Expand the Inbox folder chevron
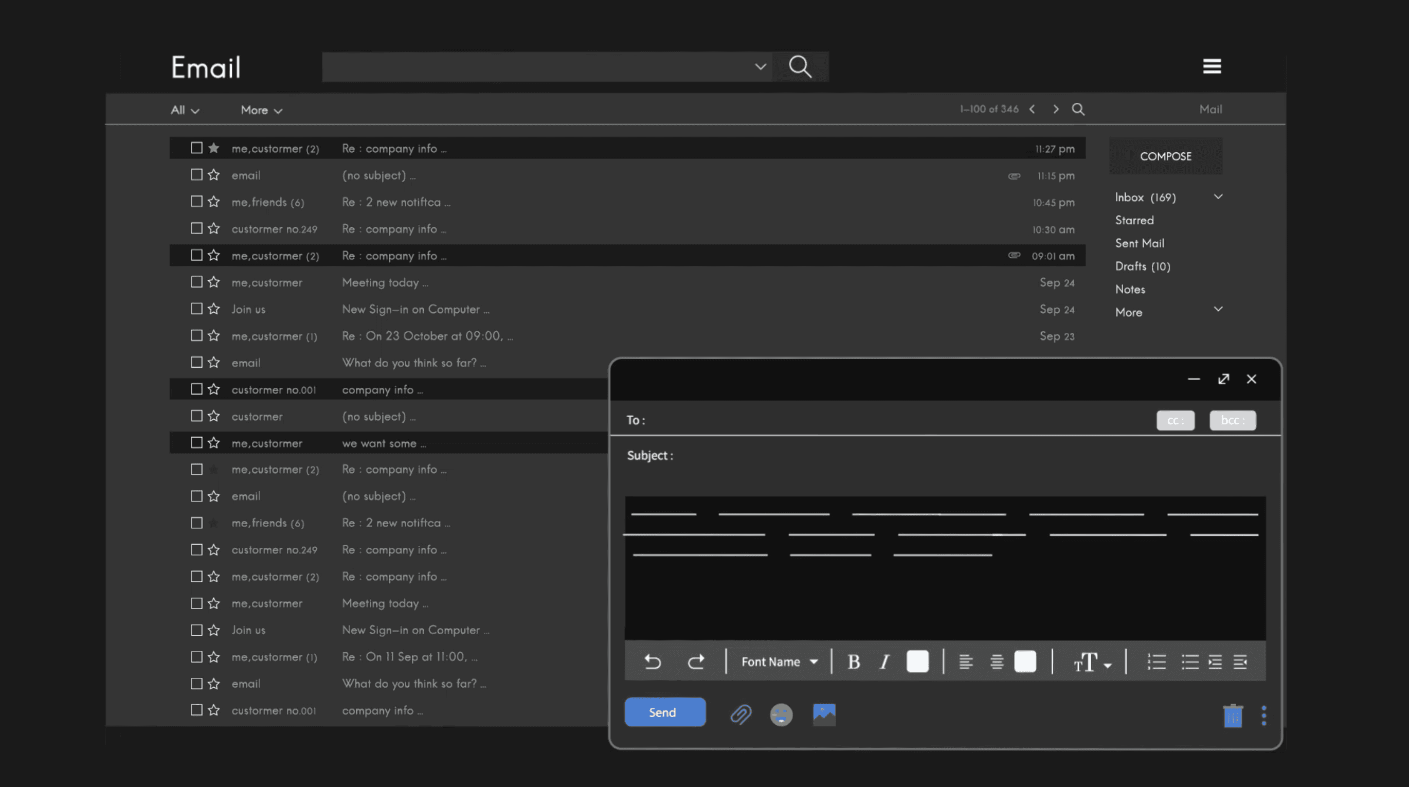Screen dimensions: 1409x787 pyautogui.click(x=1218, y=196)
